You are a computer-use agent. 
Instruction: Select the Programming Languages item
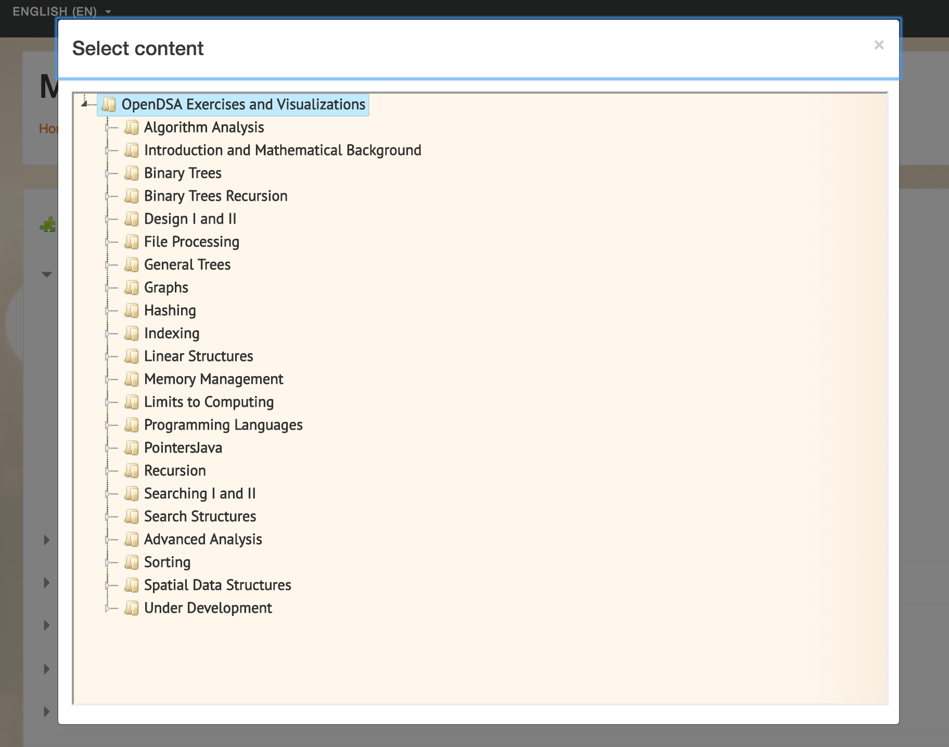click(x=223, y=425)
